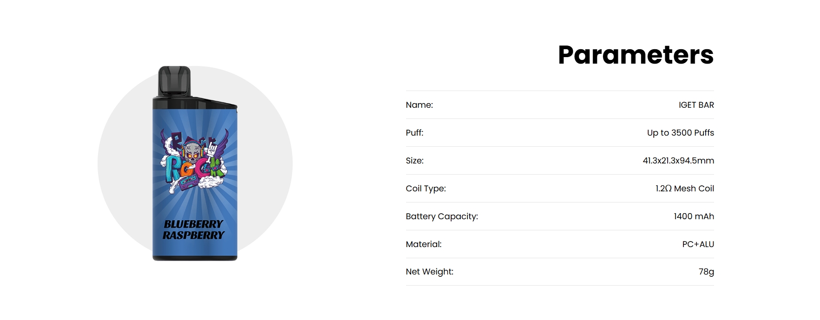820x320 pixels.
Task: Click the IGET BAR product image
Action: (x=195, y=163)
